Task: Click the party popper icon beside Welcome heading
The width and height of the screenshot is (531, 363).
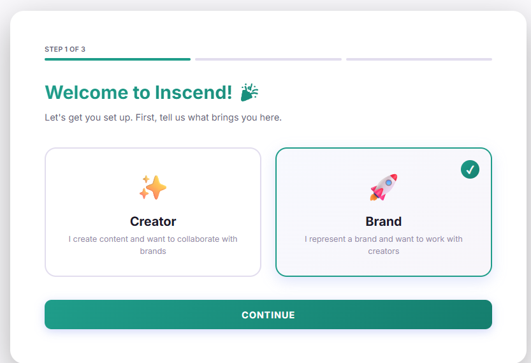Action: (249, 93)
